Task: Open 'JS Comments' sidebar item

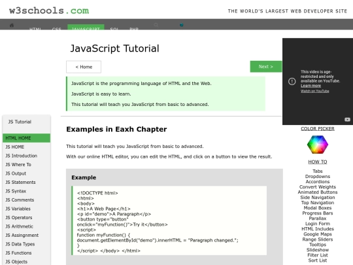Action: (x=27, y=200)
